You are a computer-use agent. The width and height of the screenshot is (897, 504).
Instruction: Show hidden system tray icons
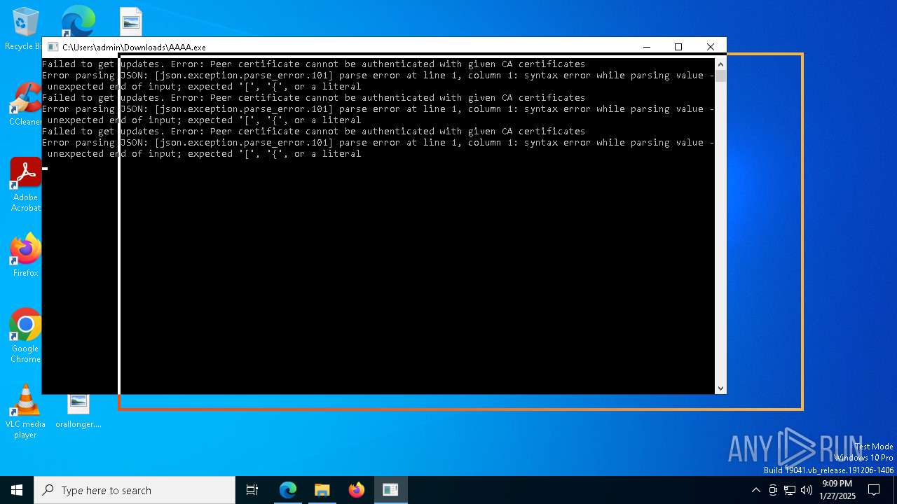click(x=755, y=490)
